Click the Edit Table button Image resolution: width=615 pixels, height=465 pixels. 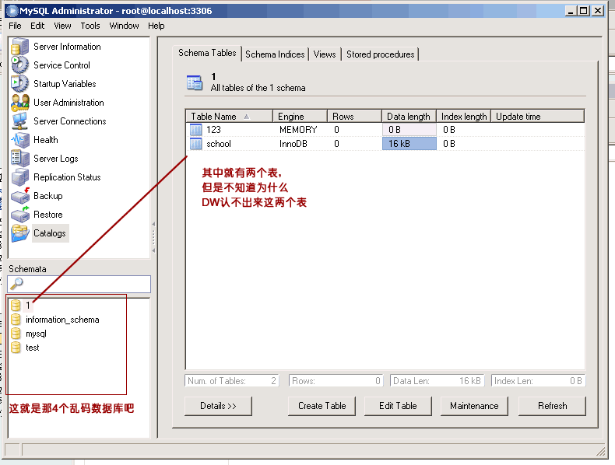point(398,406)
